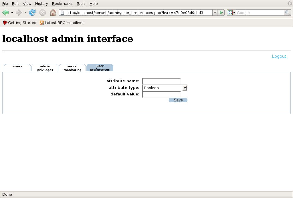This screenshot has width=293, height=198.
Task: Click the search magnifier icon
Action: (287, 13)
